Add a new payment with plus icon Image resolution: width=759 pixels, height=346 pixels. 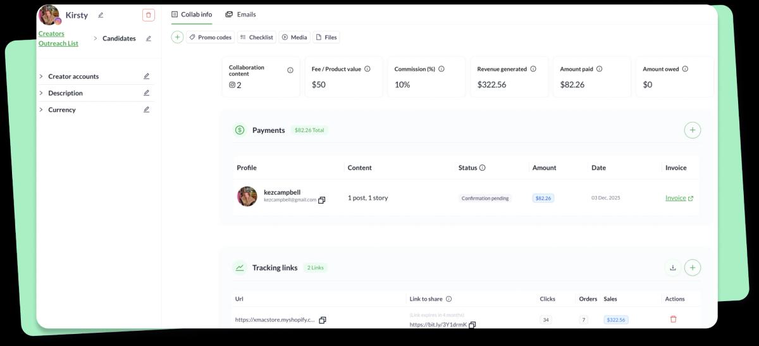tap(693, 130)
